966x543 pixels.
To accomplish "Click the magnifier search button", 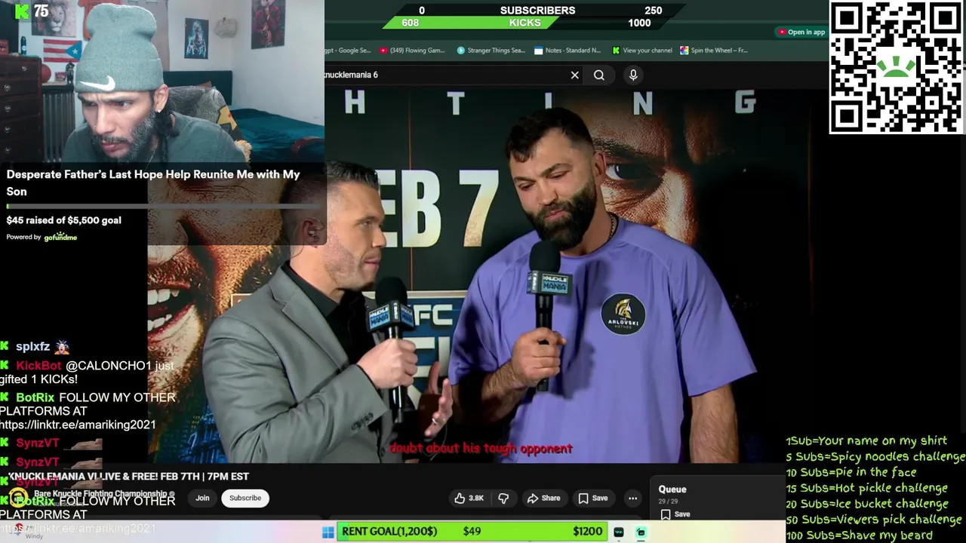I will click(599, 75).
